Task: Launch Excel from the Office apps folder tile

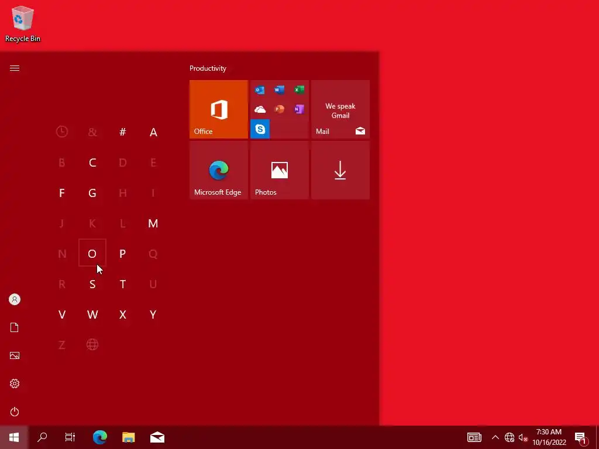Action: pyautogui.click(x=299, y=90)
